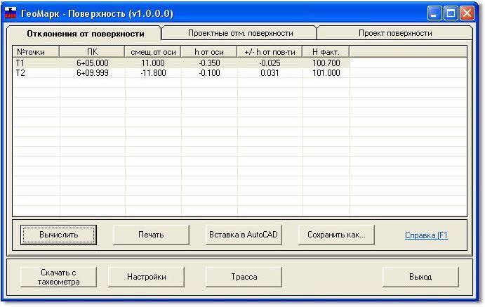
Task: Click the Сохранить как... button
Action: 336,235
